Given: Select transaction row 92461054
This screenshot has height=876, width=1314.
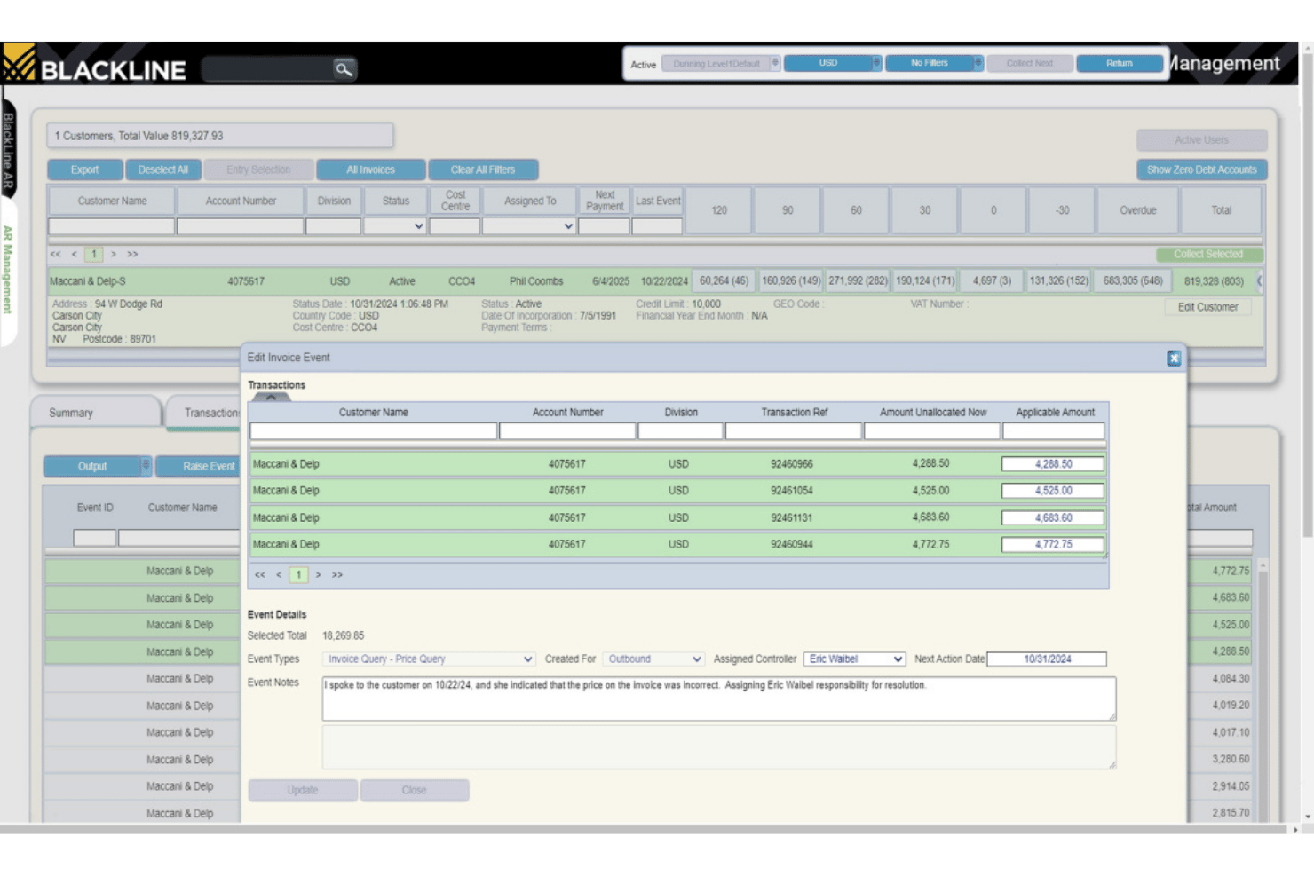Looking at the screenshot, I should tap(678, 491).
